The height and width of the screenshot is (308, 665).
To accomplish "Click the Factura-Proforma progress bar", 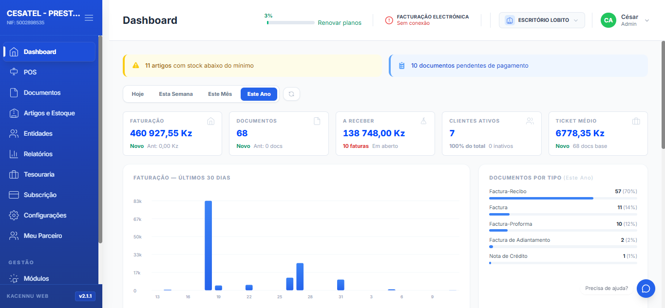I will [x=563, y=231].
